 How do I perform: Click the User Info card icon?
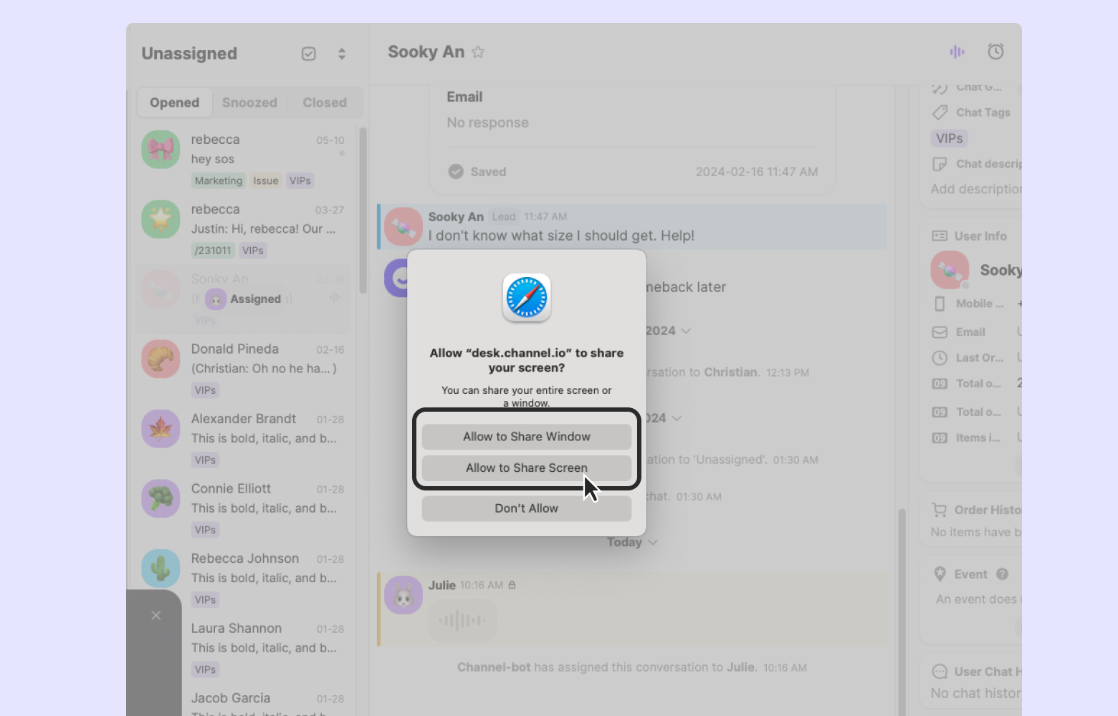point(940,236)
